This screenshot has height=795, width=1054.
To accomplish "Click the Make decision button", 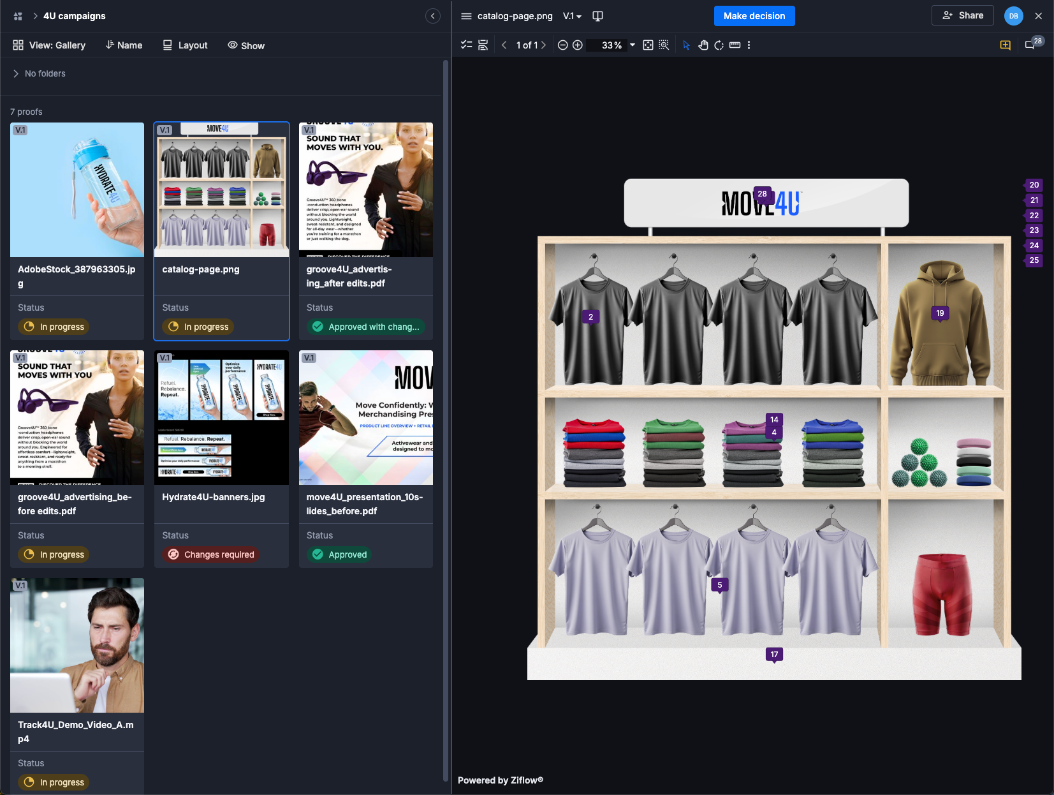I will [x=754, y=16].
